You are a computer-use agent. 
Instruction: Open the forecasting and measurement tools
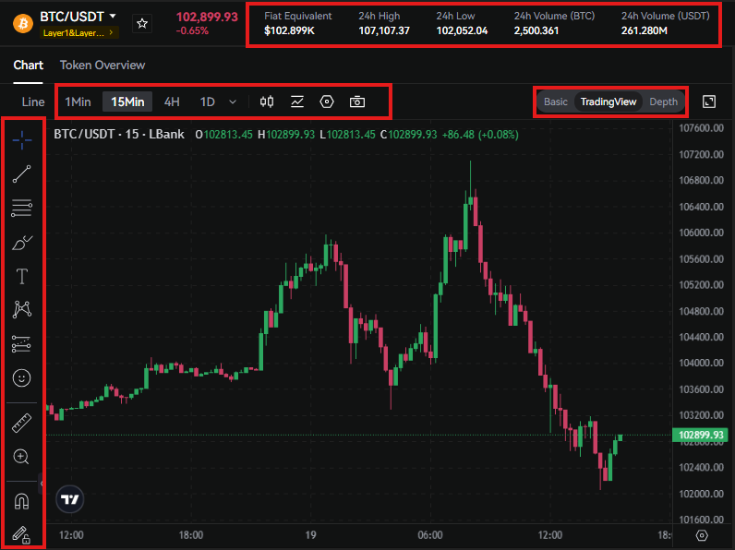click(21, 344)
